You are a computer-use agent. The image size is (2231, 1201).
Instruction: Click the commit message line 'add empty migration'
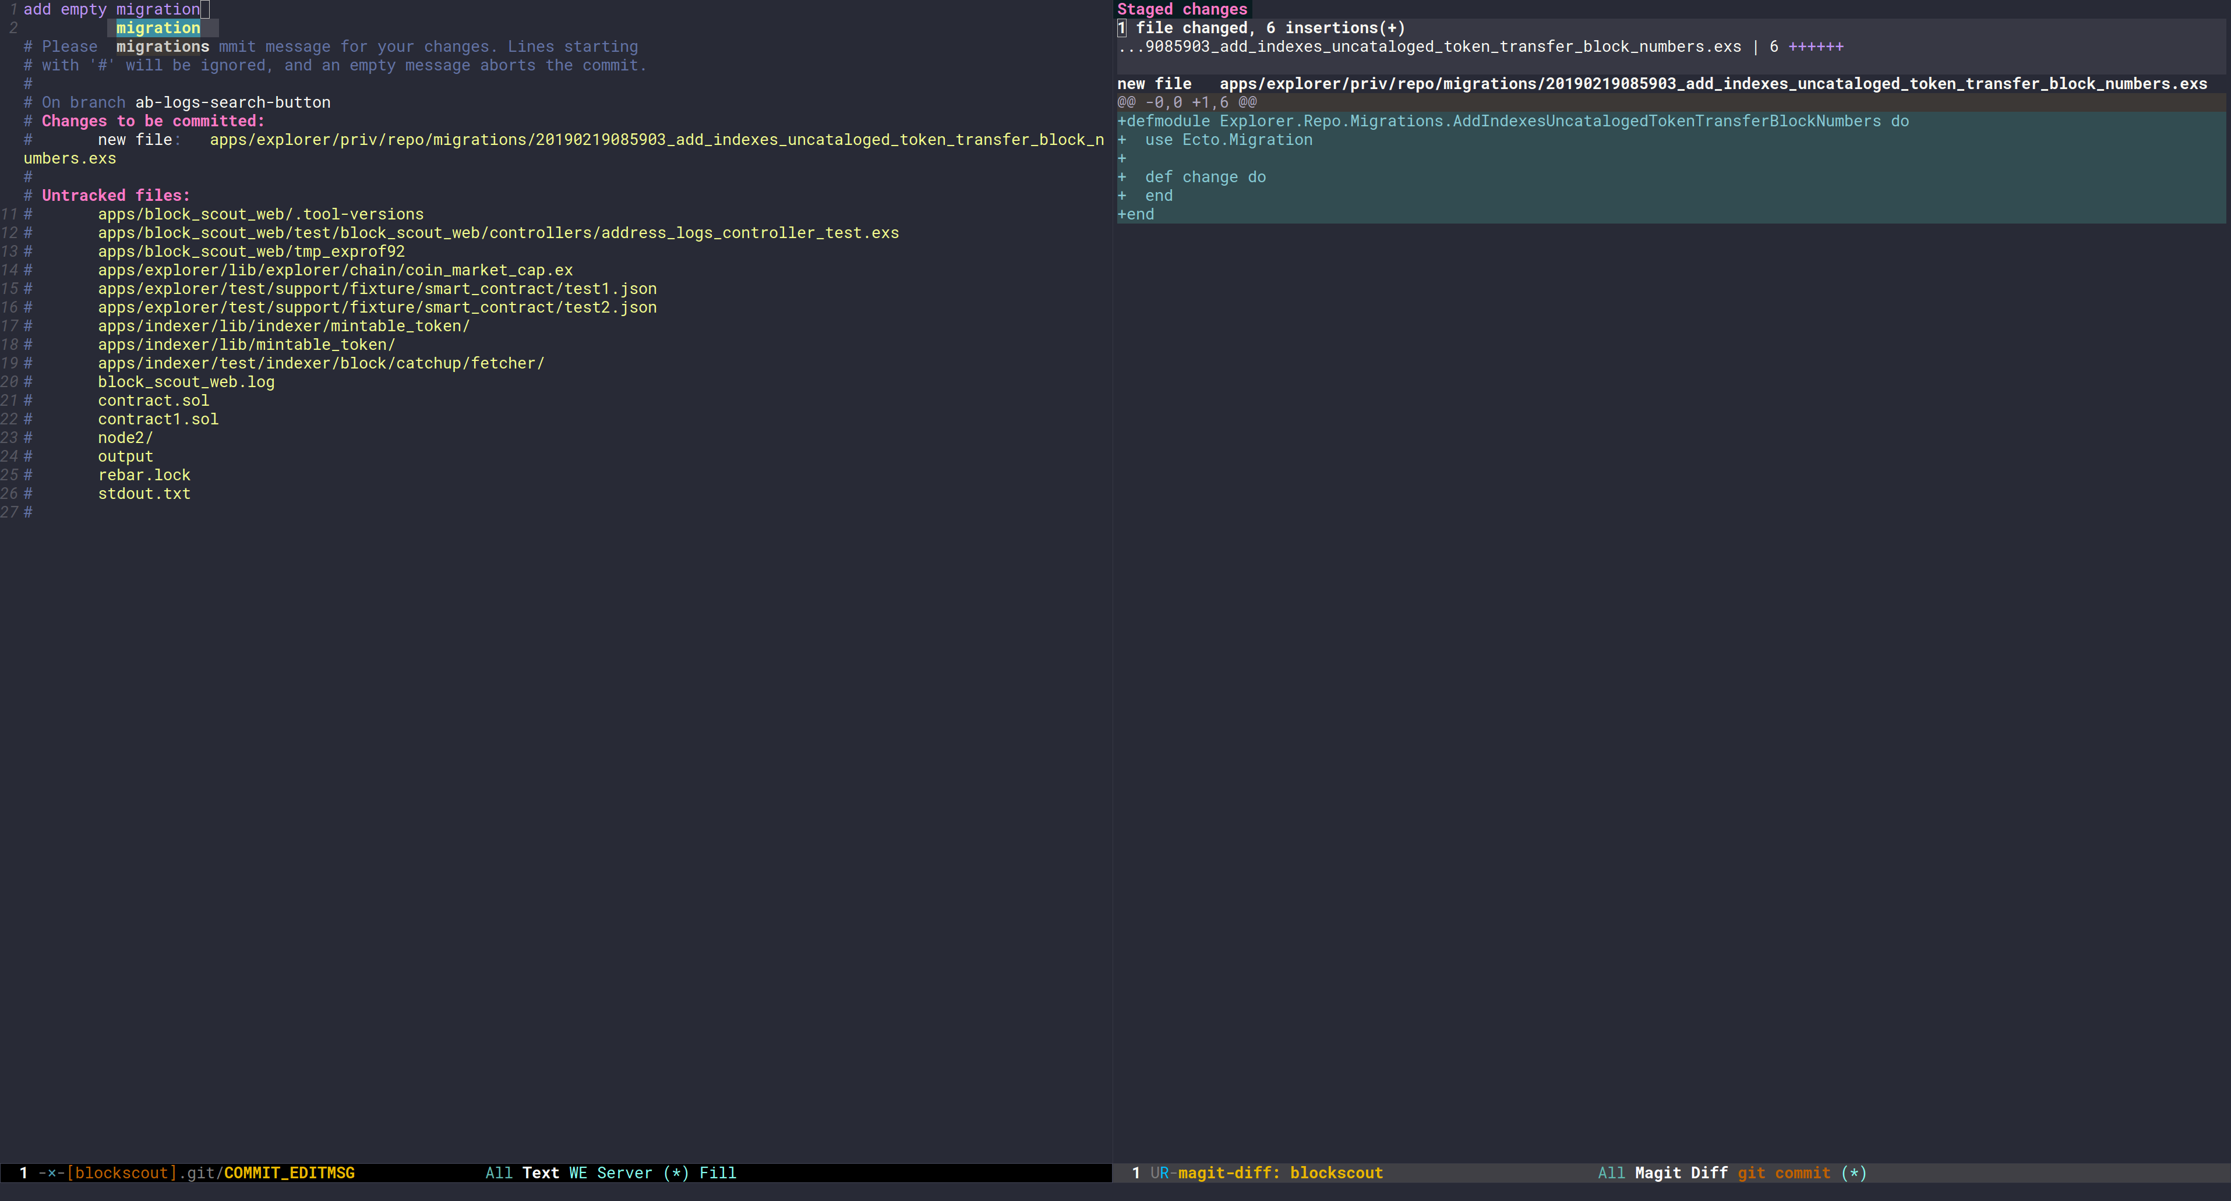click(x=112, y=9)
